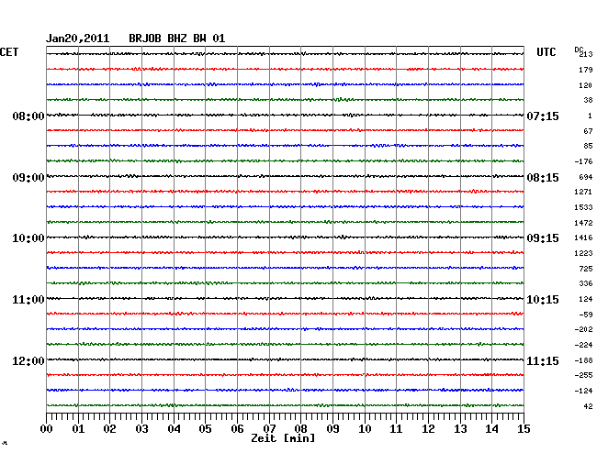Click DC value -188
This screenshot has width=597, height=453.
click(x=583, y=360)
